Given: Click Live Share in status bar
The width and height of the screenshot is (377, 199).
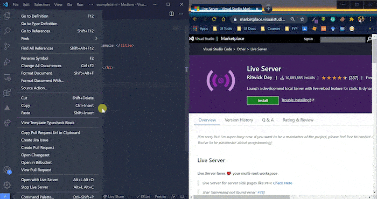Looking at the screenshot, I should pos(114,197).
